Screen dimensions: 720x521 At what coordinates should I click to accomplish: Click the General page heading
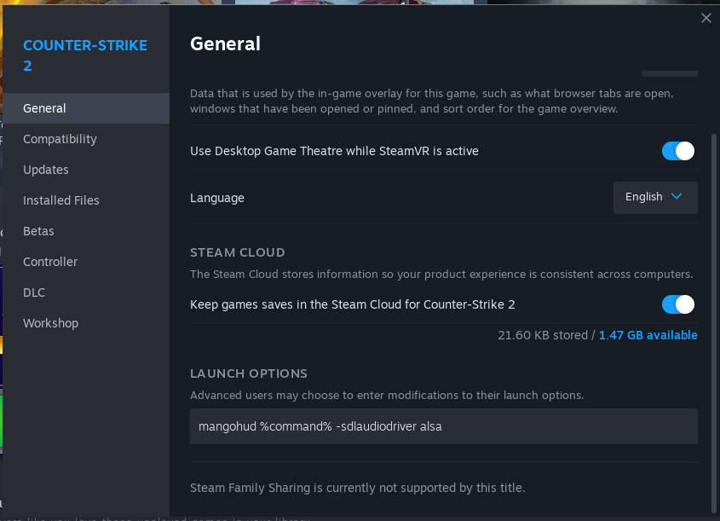pos(226,44)
